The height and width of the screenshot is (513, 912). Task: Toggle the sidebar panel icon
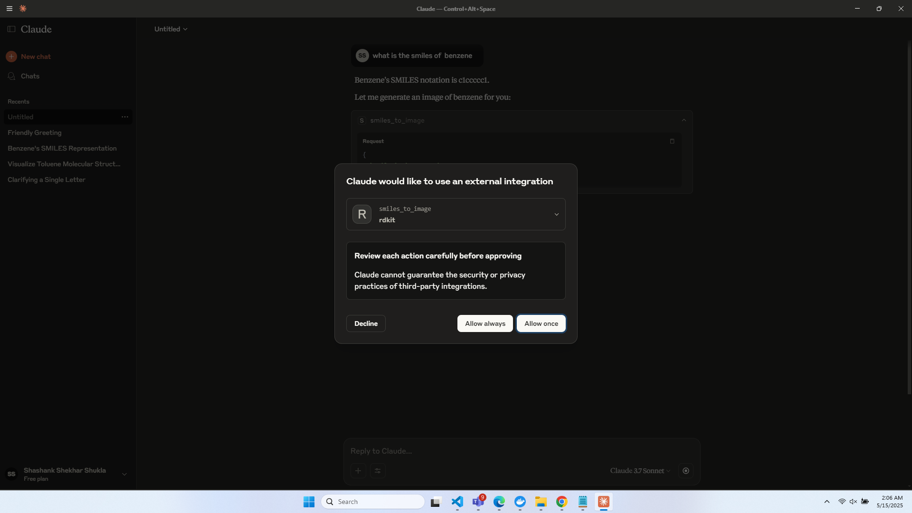click(11, 29)
